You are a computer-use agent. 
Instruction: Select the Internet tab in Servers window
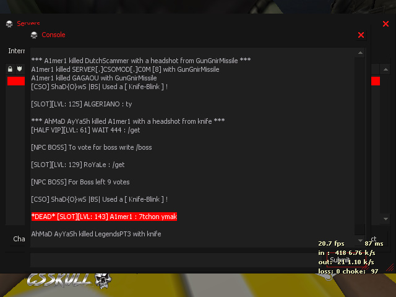point(16,51)
